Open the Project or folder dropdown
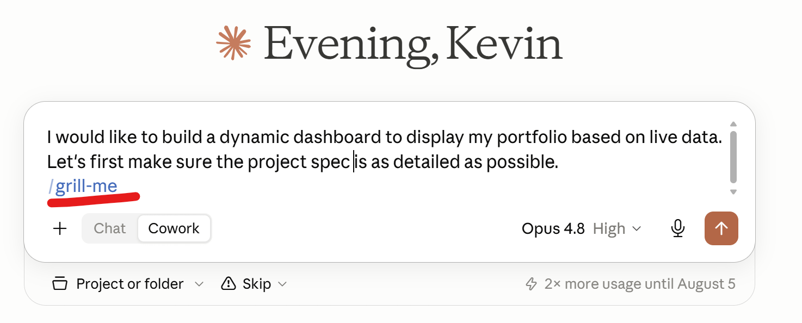 (x=128, y=284)
